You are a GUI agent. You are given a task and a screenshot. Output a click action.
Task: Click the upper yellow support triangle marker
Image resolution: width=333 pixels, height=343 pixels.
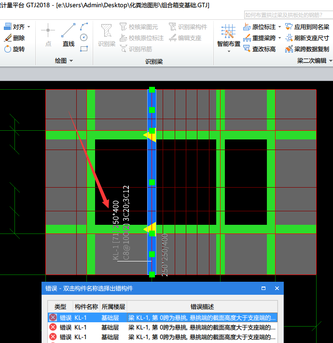point(150,135)
